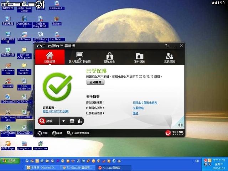The height and width of the screenshot is (171, 228).
Task: Select greengrocer PDF desktop file
Action: tap(24, 145)
